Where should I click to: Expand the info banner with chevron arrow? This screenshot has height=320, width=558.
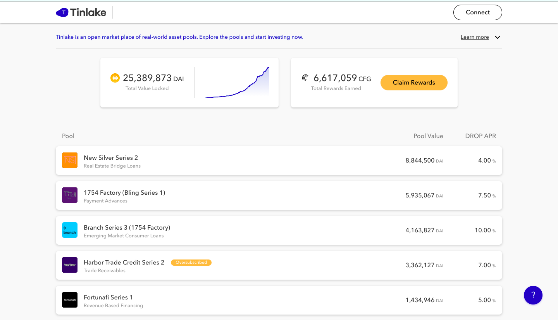pyautogui.click(x=498, y=37)
